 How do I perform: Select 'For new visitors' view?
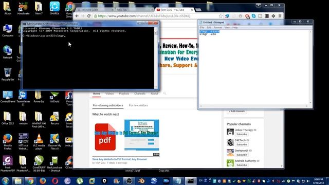pyautogui.click(x=138, y=105)
